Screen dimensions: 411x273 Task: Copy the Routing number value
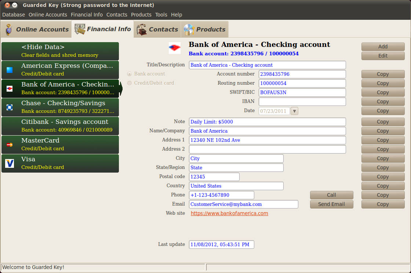point(383,83)
